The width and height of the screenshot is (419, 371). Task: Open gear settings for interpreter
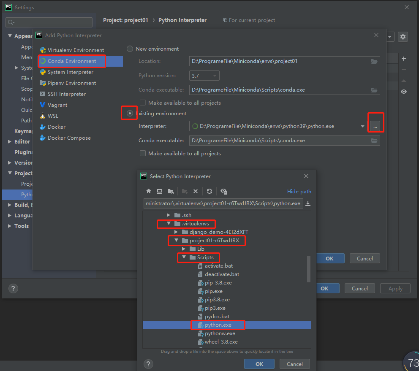point(403,37)
